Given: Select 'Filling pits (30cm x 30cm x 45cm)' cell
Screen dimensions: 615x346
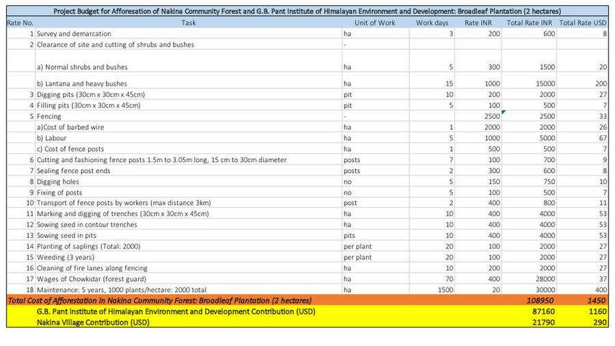Looking at the screenshot, I should click(x=189, y=105).
